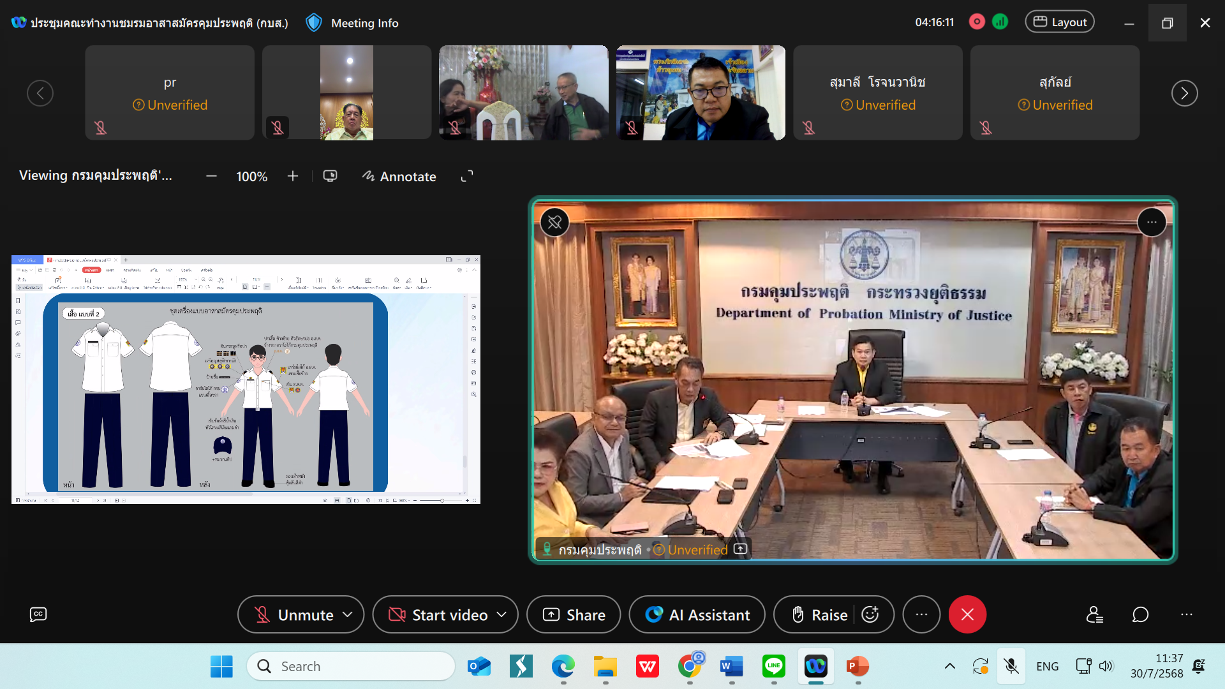Open the participants panel icon
The height and width of the screenshot is (689, 1225).
[x=1095, y=614]
